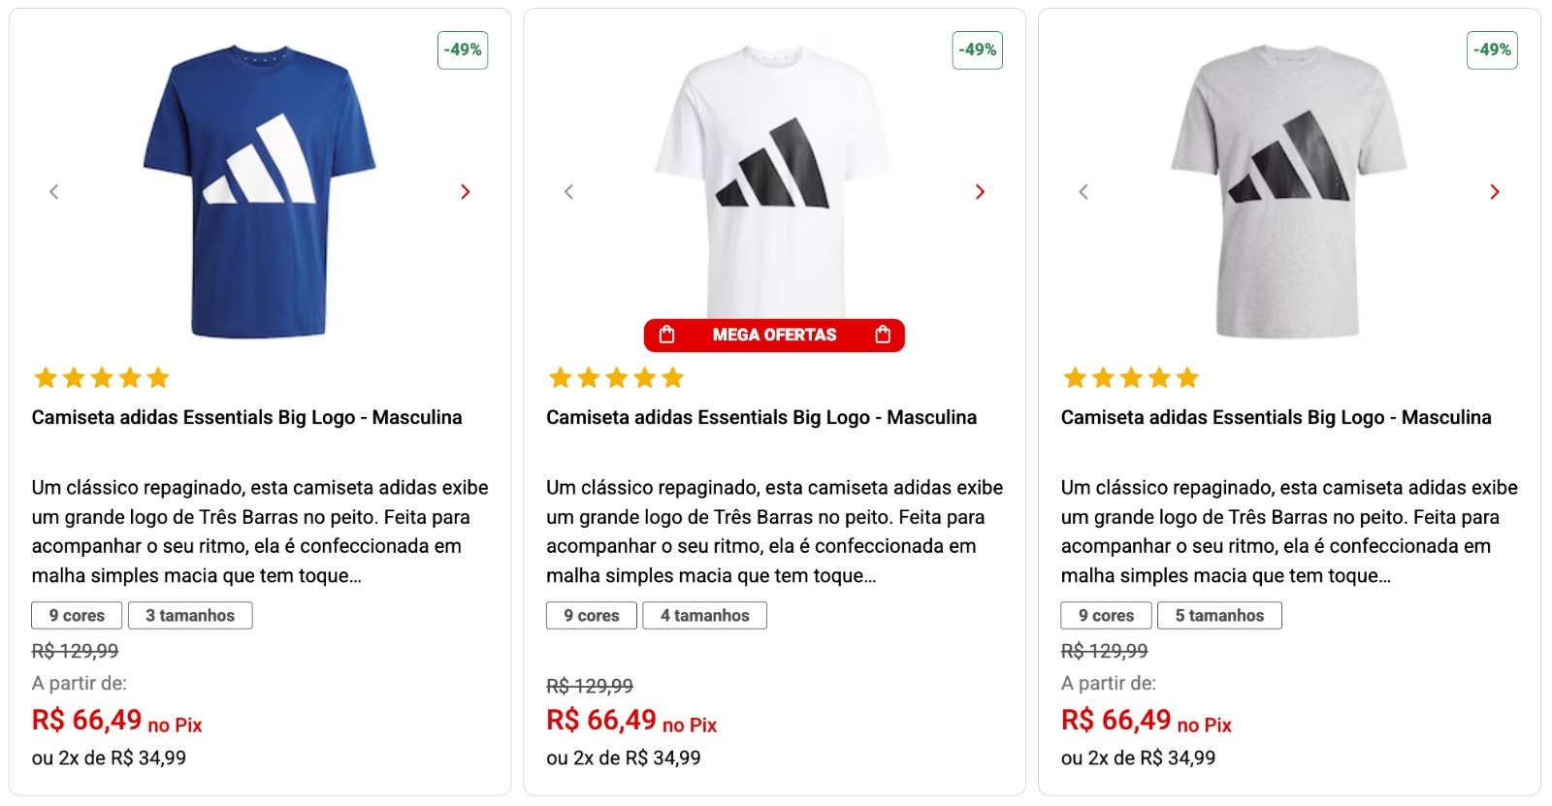The image size is (1552, 806).
Task: Select '4 tamanhos' tag on white shirt
Action: tap(704, 616)
